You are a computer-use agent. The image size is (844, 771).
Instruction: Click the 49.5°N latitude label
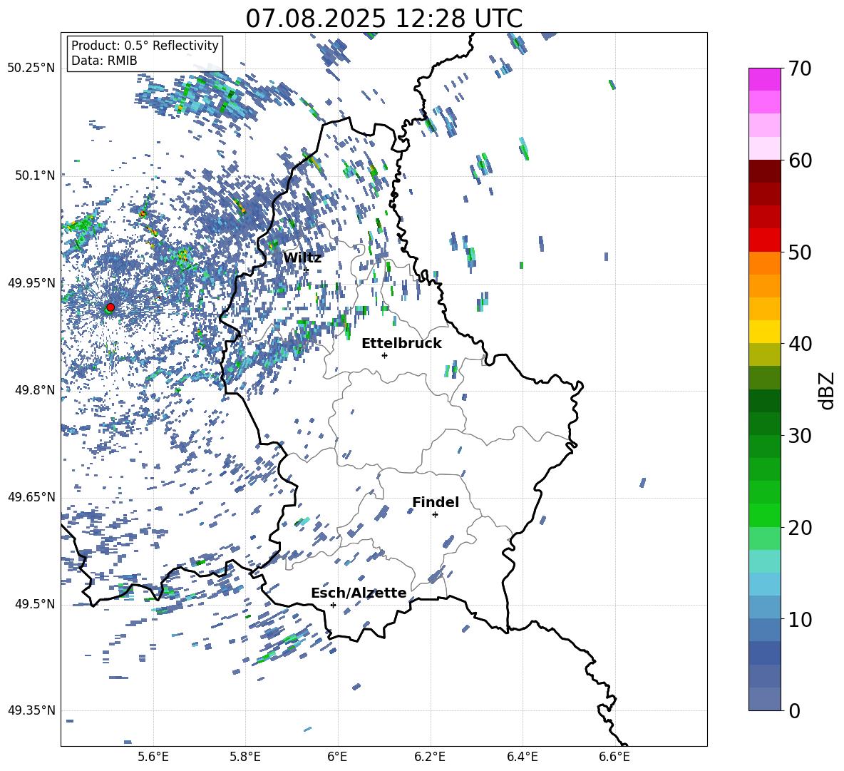(34, 604)
